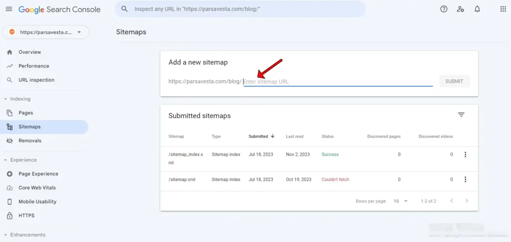
Task: Click the Removals crossed-eye icon
Action: tap(9, 141)
